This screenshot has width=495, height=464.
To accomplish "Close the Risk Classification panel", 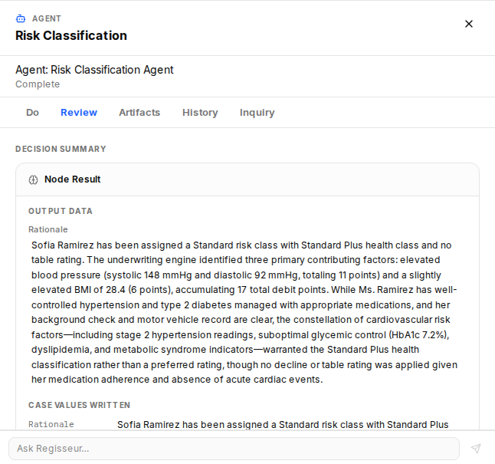I will pos(469,24).
